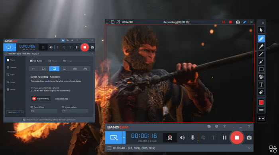Select HDMI device recording mode icon

pyautogui.click(x=75, y=69)
